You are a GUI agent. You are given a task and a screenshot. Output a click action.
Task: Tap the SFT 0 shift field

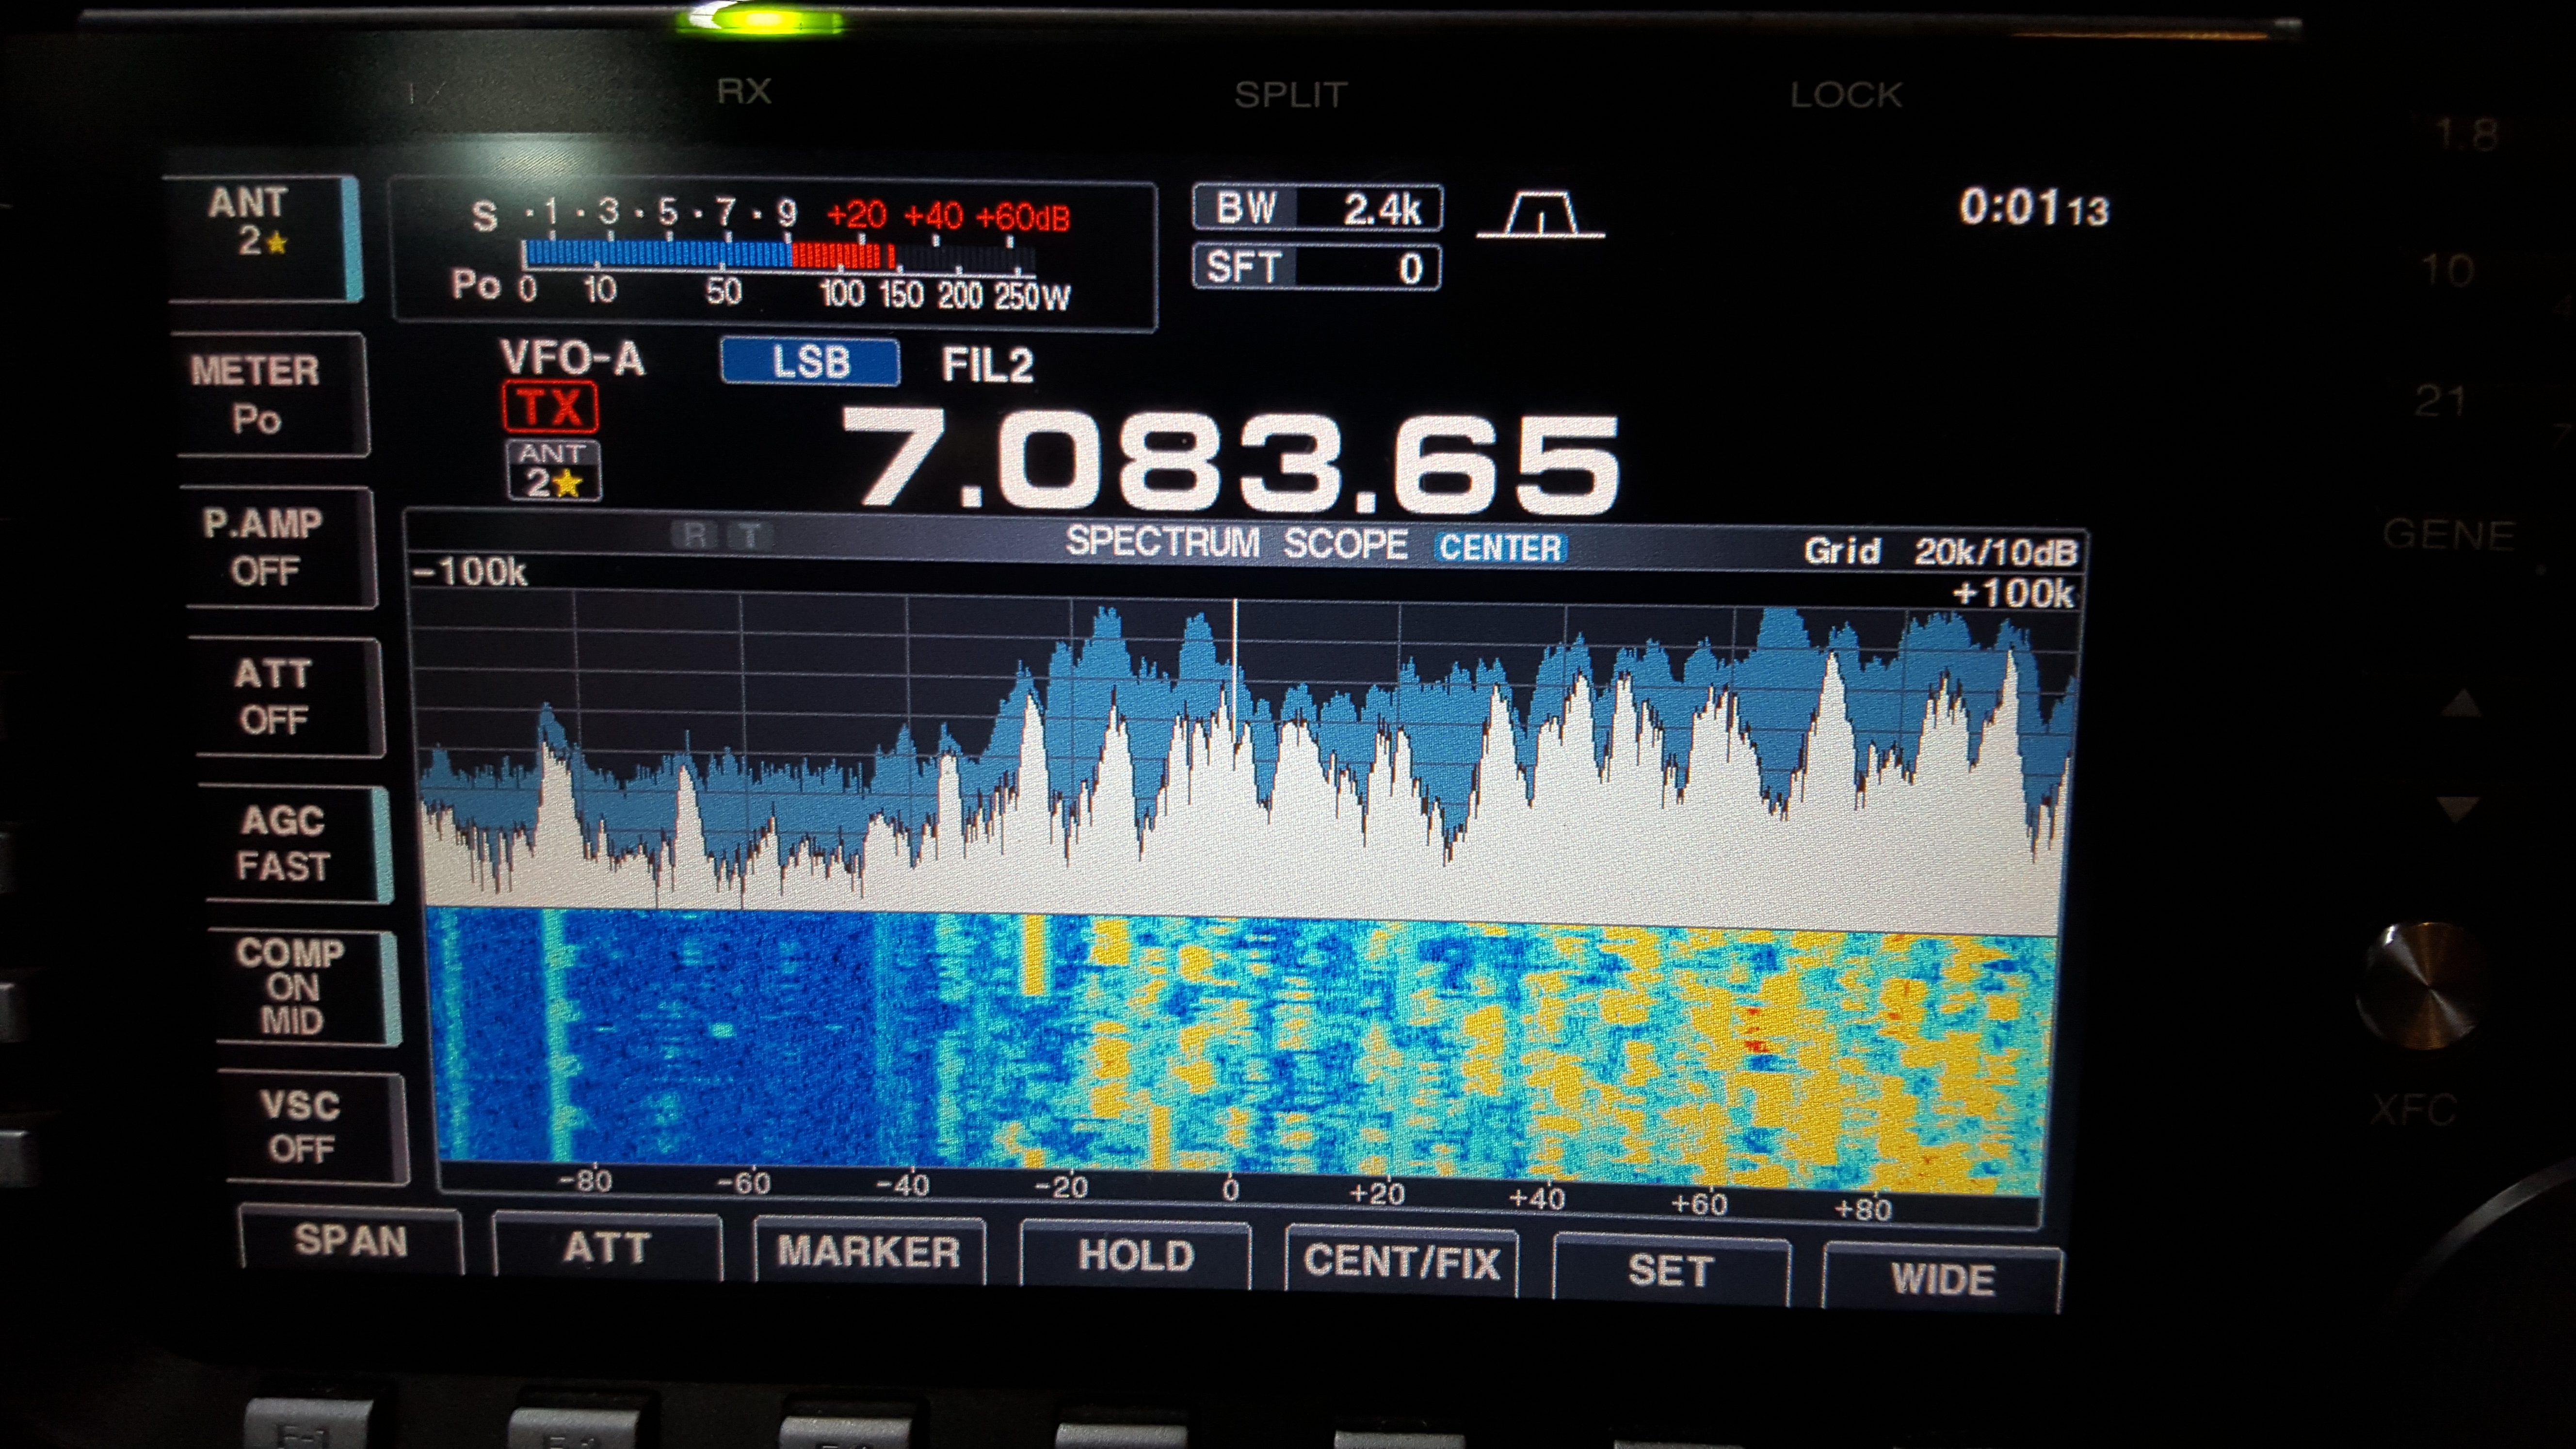pos(1317,268)
